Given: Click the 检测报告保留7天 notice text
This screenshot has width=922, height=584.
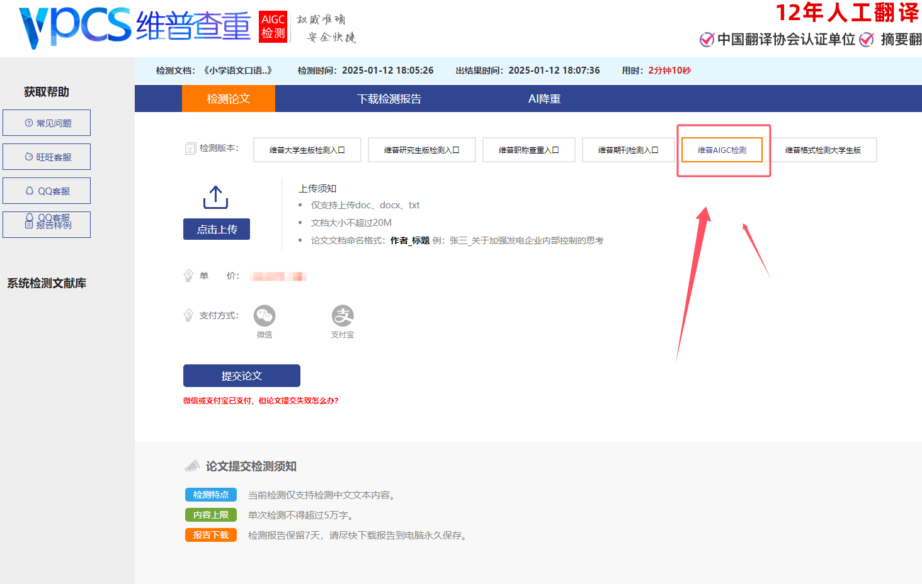Looking at the screenshot, I should (x=359, y=535).
